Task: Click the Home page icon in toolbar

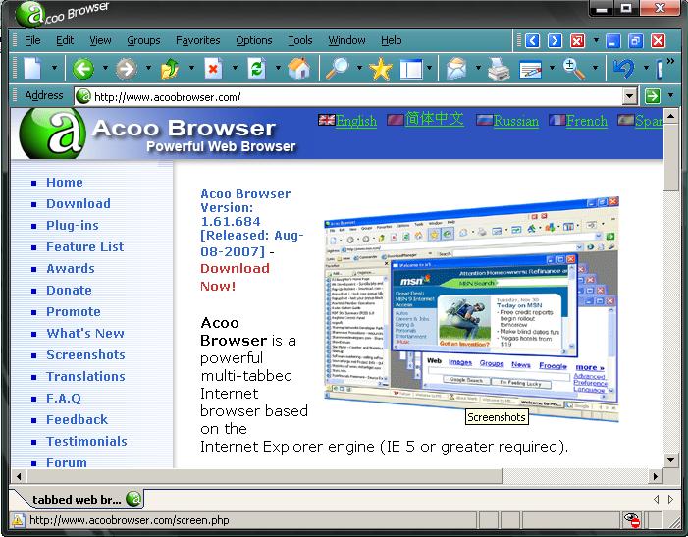Action: [x=299, y=69]
